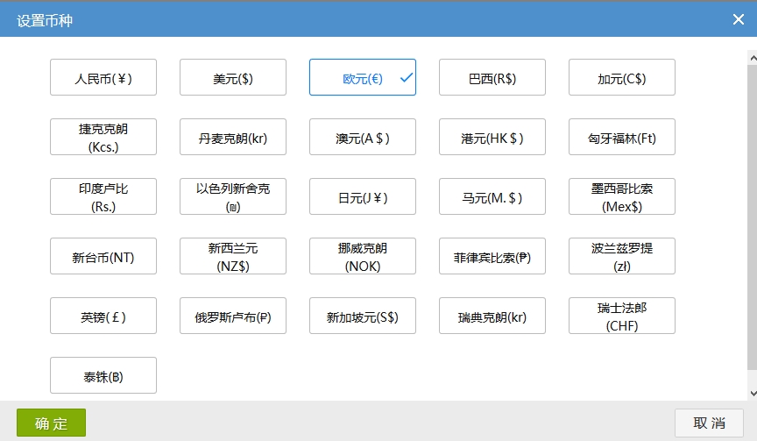Choose 丹麦克朗(kr) currency
This screenshot has width=757, height=441.
tap(233, 137)
